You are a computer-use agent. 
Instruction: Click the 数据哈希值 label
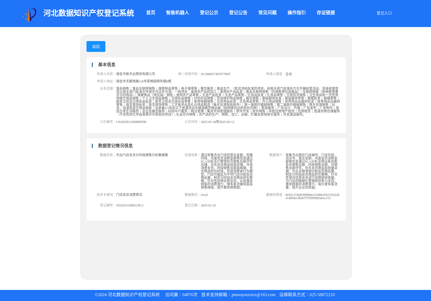pos(276,195)
